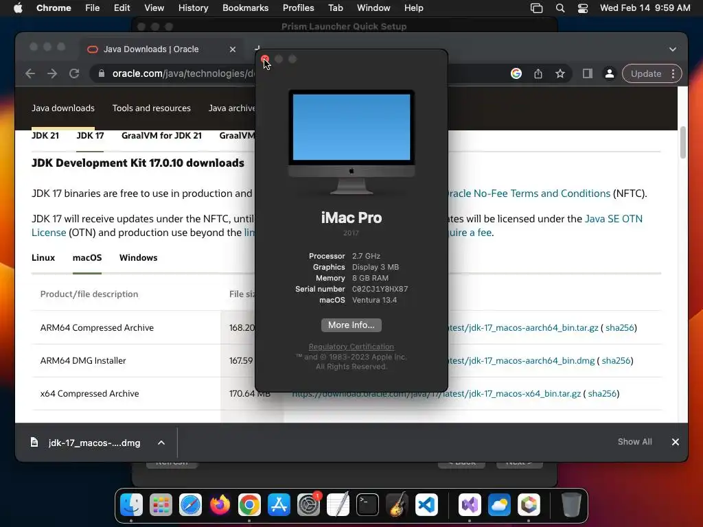Open the Window menu
Screen dimensions: 703x527
pos(373,8)
